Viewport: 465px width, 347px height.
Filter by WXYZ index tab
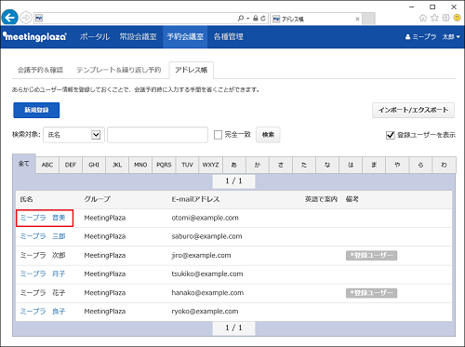[210, 165]
